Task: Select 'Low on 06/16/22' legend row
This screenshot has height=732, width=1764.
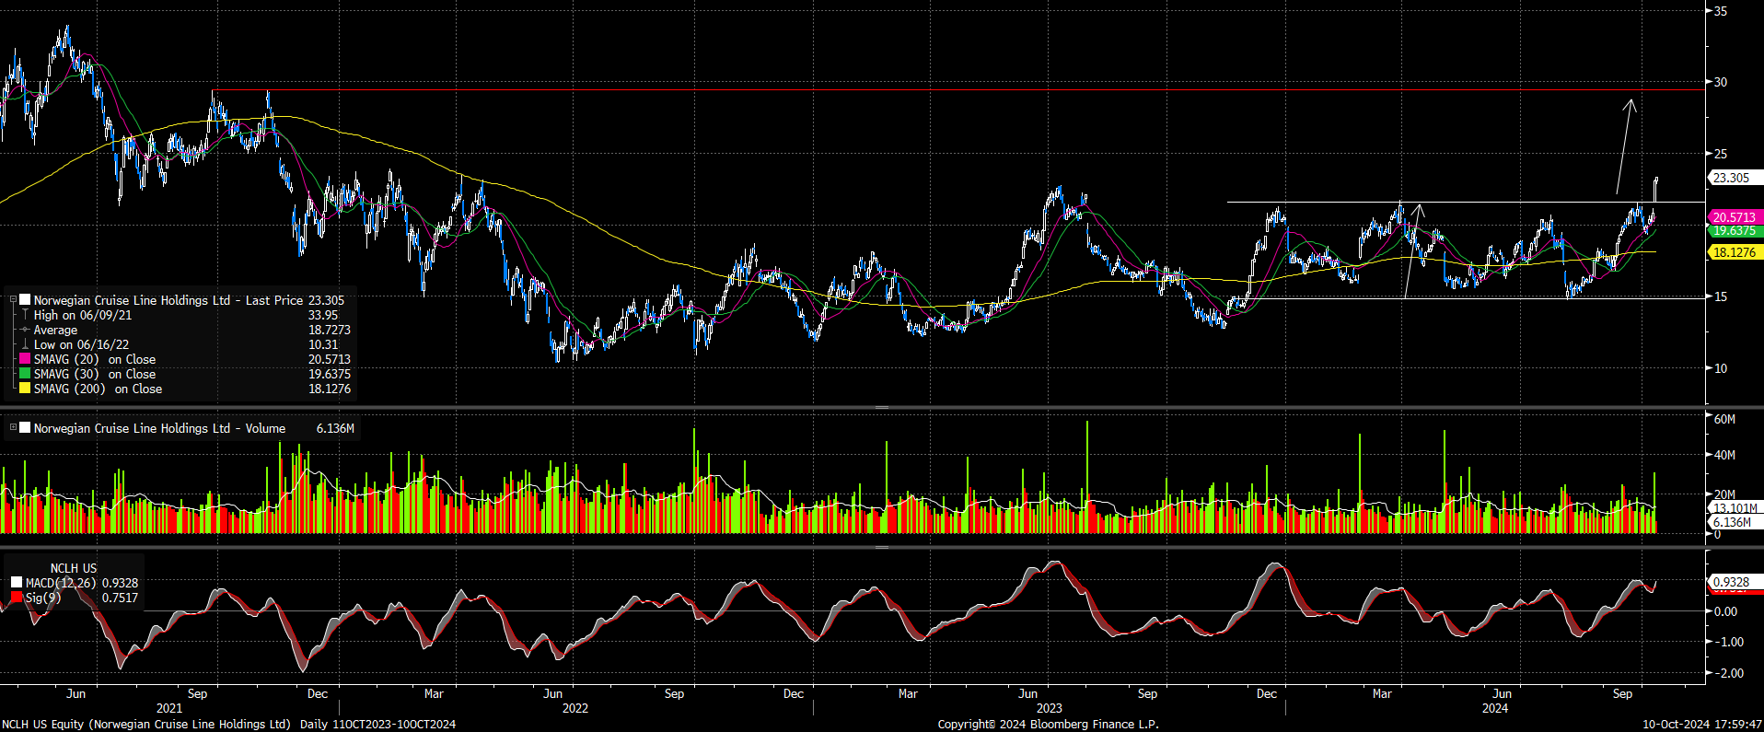Action: 81,344
